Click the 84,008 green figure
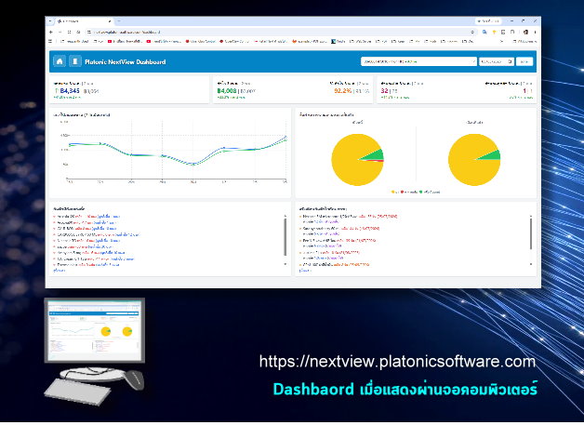The image size is (584, 425). 227,90
